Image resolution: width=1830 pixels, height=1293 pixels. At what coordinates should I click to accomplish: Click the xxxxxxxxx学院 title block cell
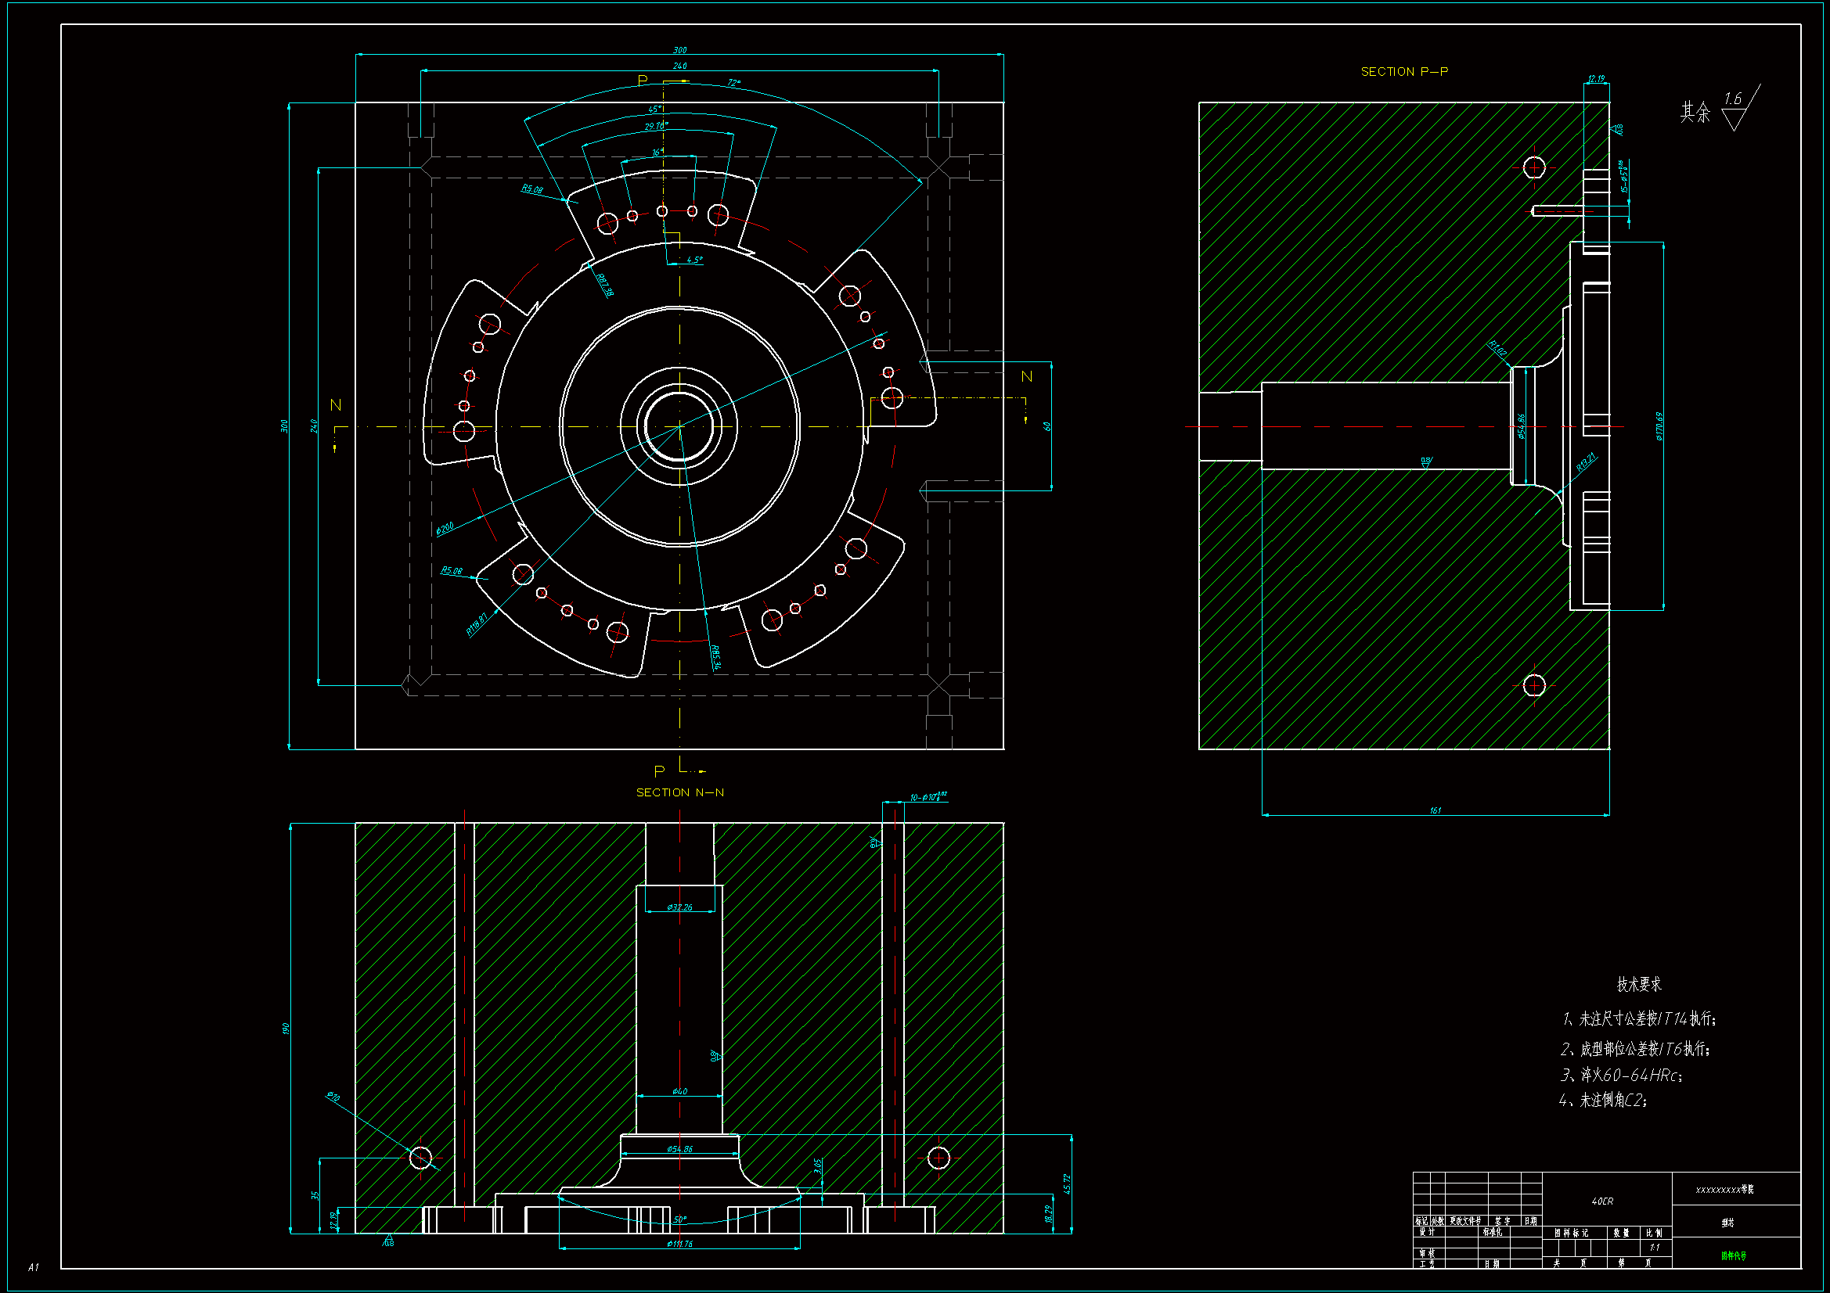[x=1724, y=1190]
